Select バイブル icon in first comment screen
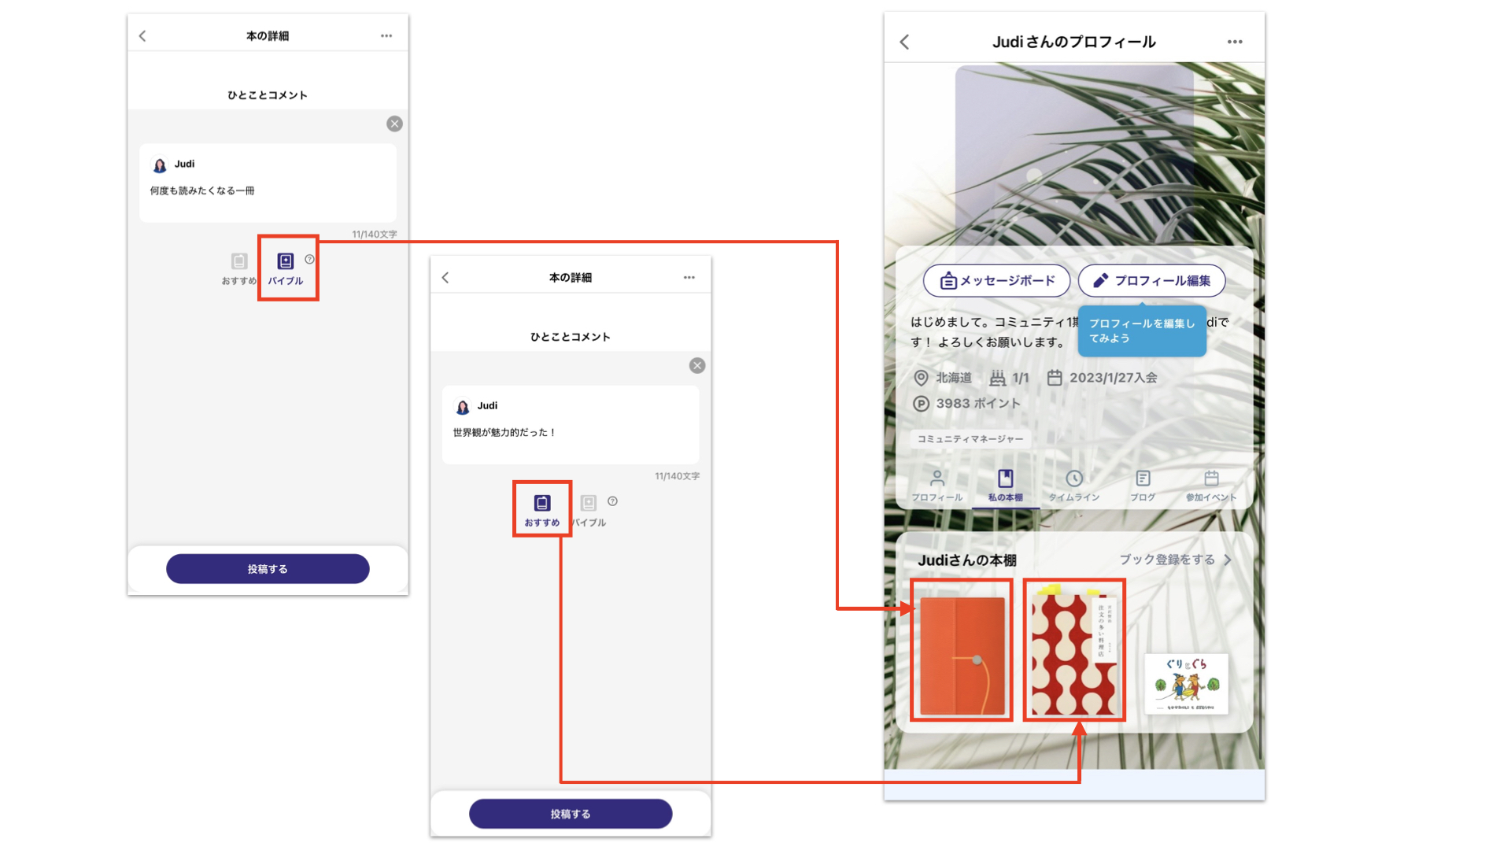This screenshot has width=1511, height=850. pyautogui.click(x=285, y=261)
